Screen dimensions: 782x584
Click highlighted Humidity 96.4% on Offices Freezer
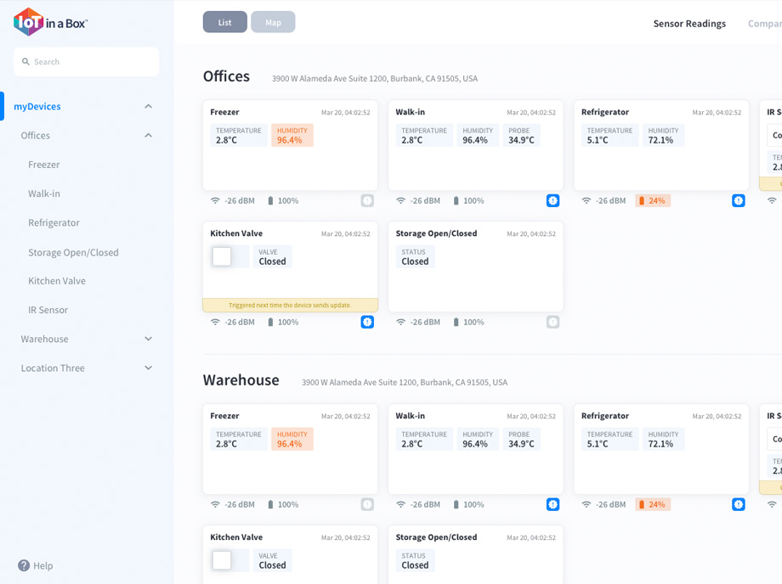(x=292, y=136)
